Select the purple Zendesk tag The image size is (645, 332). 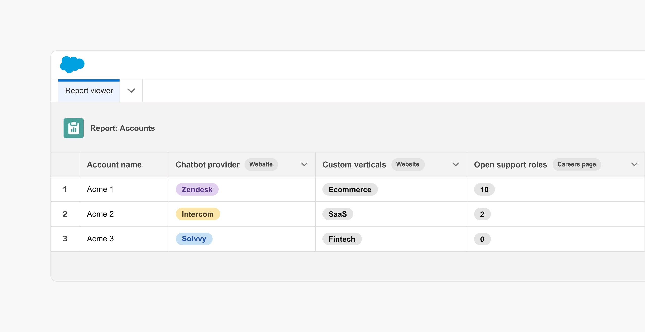click(x=197, y=189)
